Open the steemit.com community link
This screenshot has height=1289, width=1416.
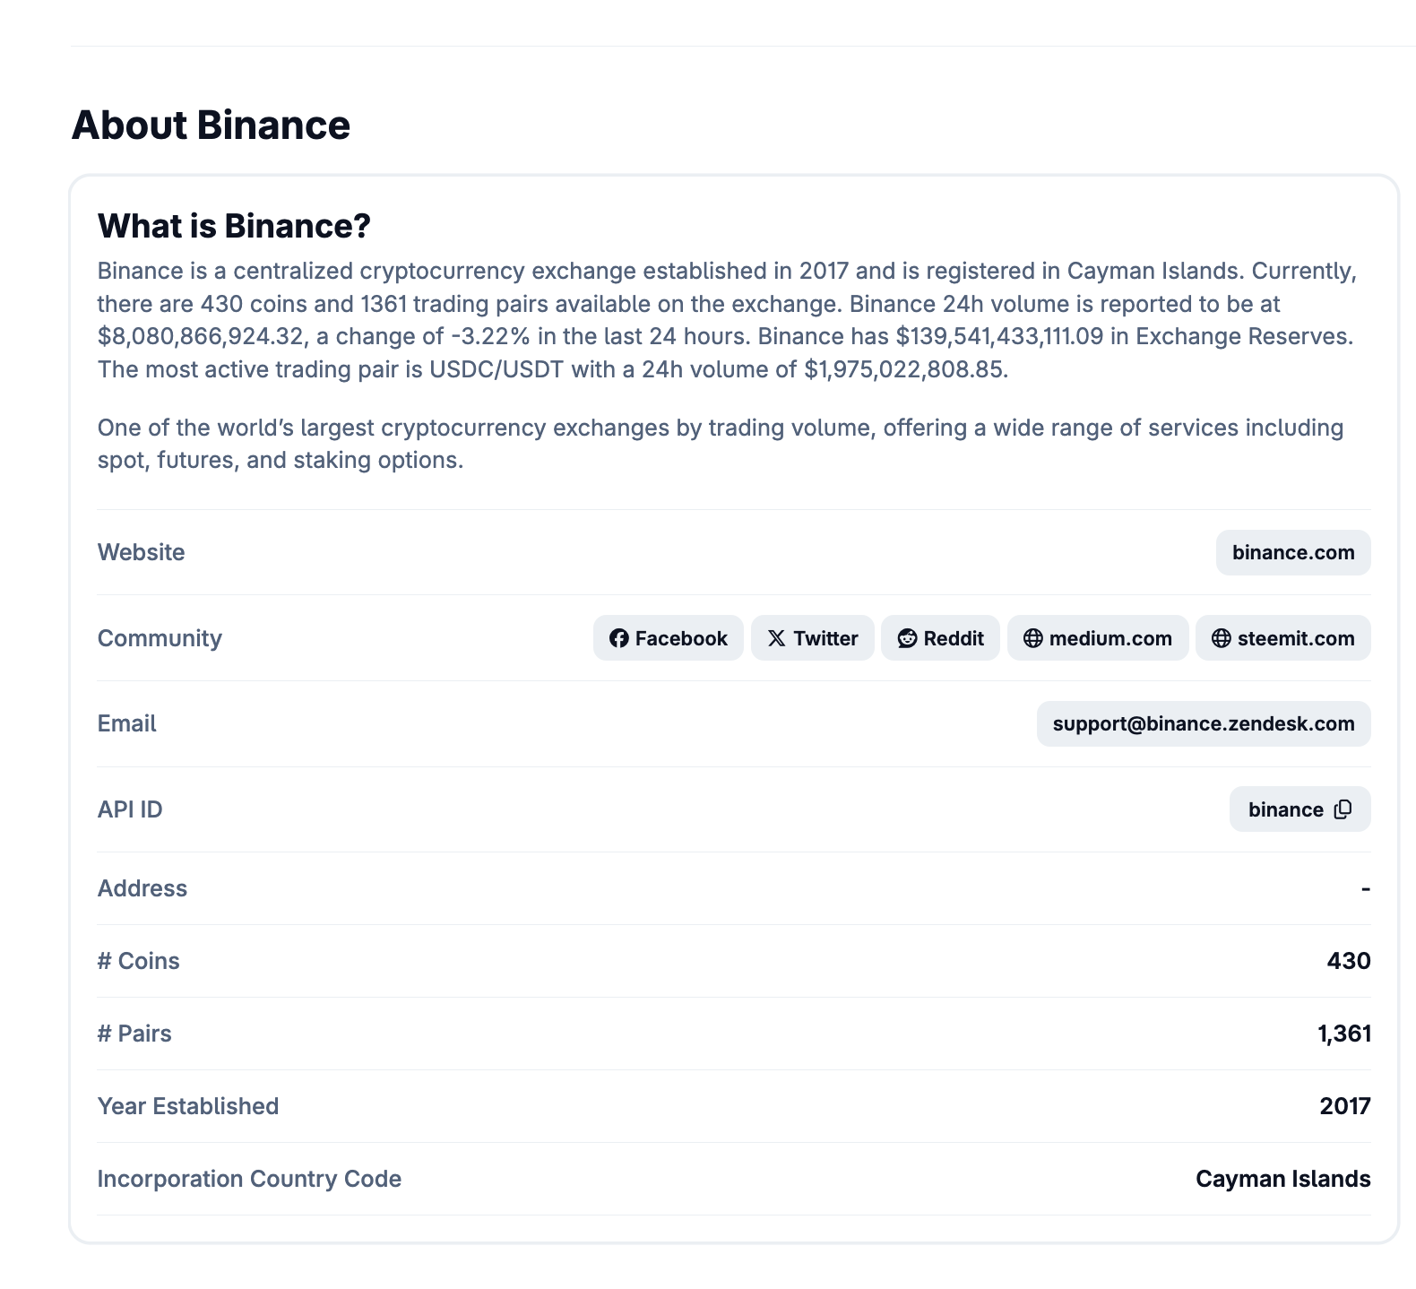click(x=1283, y=638)
